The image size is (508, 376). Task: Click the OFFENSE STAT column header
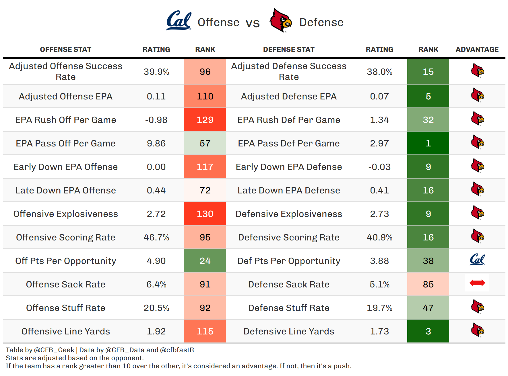click(65, 50)
